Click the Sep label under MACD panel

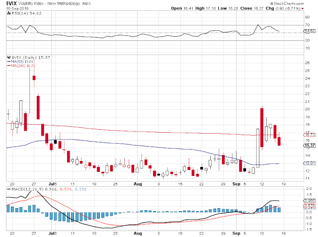coord(237,234)
